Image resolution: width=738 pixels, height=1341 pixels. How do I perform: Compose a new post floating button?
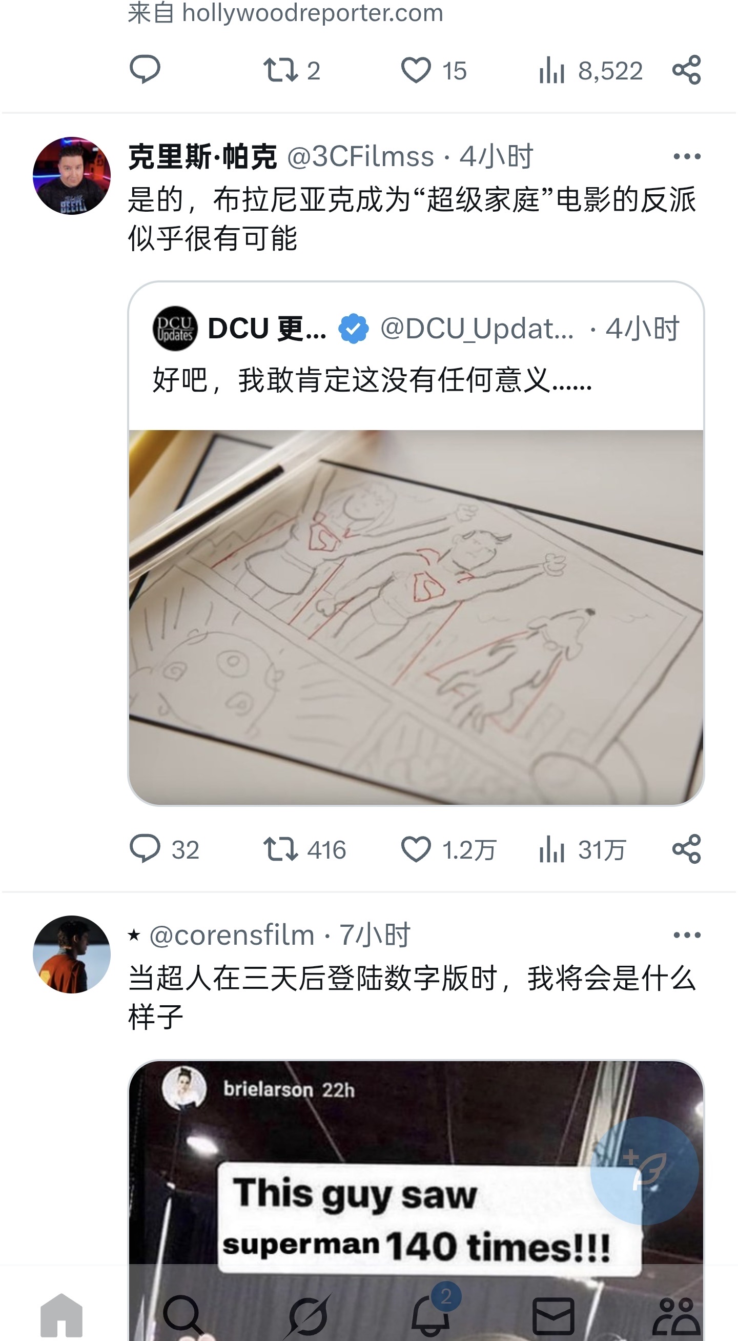click(x=644, y=1170)
